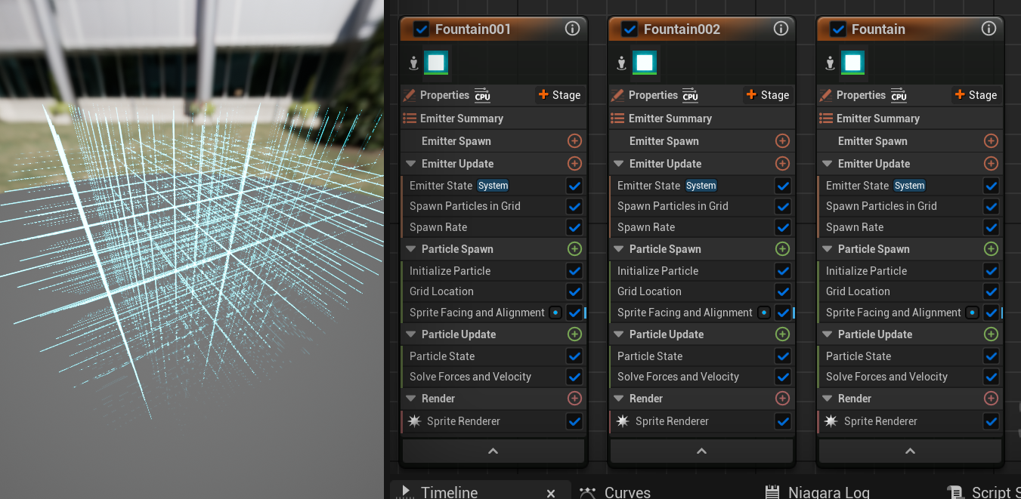This screenshot has height=499, width=1021.
Task: Add renderer in Fountain002 Render section
Action: (x=782, y=399)
